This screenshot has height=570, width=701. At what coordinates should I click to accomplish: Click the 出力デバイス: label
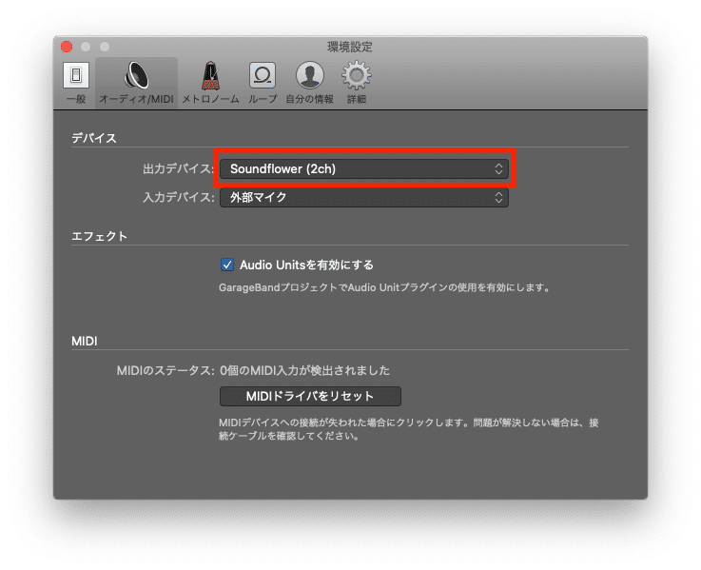(179, 169)
